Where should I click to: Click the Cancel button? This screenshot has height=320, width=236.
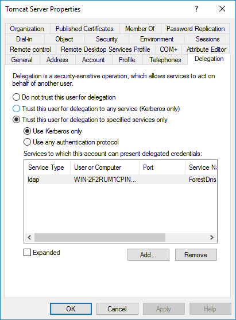pos(117,308)
